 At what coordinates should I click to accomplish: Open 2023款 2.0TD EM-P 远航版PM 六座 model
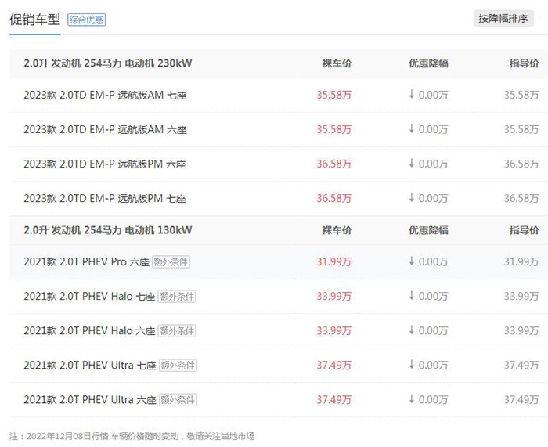[105, 164]
